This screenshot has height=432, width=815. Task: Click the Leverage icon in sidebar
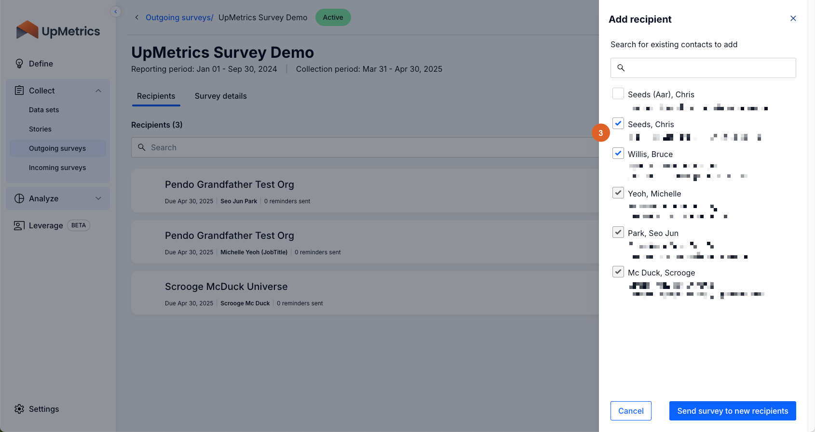(x=19, y=225)
